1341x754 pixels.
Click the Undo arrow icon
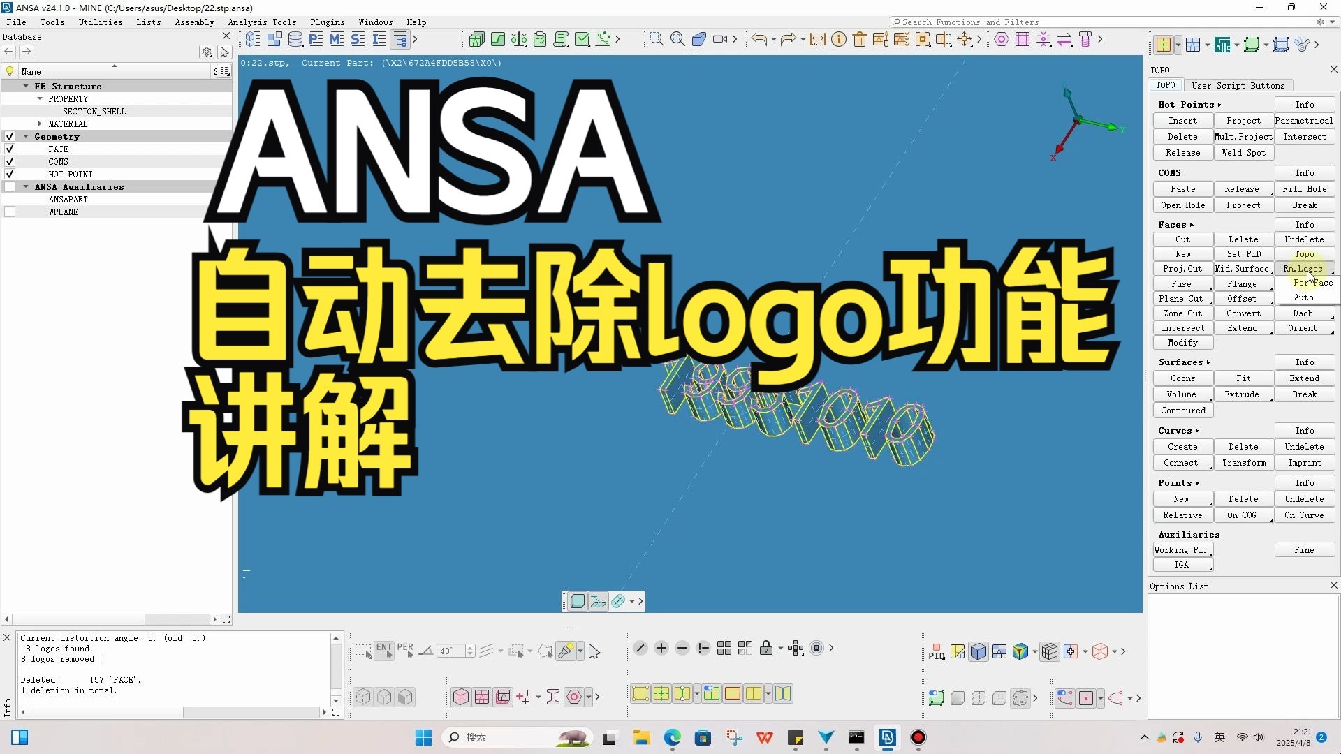tap(759, 40)
